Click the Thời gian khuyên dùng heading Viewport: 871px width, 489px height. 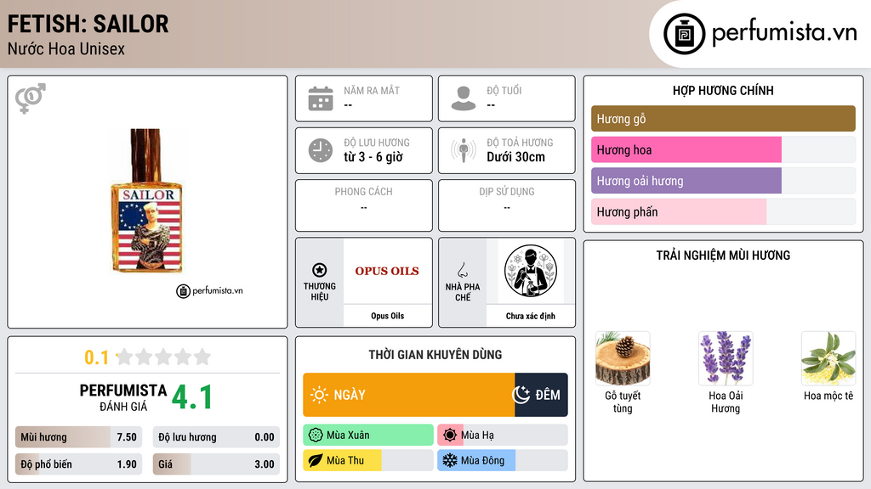coord(435,355)
